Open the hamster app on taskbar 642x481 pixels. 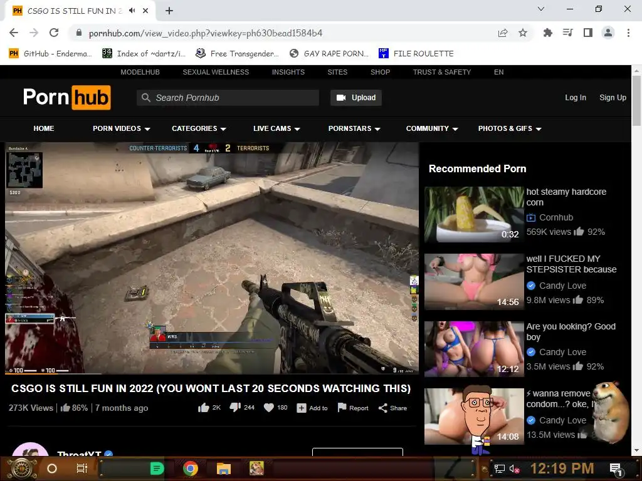[x=256, y=468]
